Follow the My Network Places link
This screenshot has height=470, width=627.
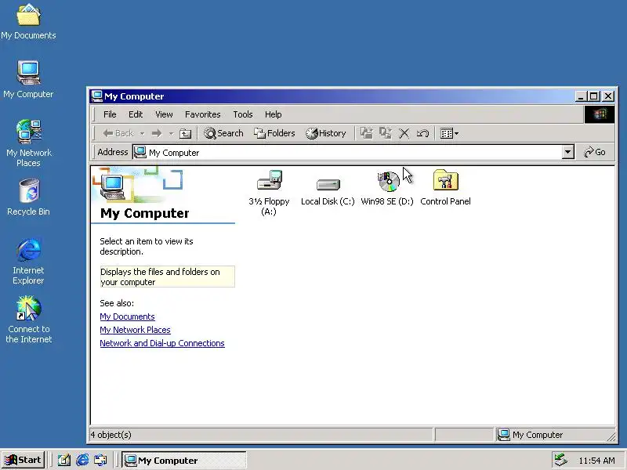coord(135,330)
